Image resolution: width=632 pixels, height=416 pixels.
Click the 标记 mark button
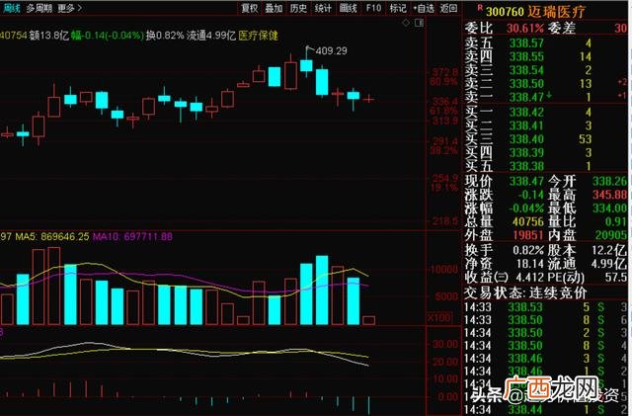tap(398, 8)
